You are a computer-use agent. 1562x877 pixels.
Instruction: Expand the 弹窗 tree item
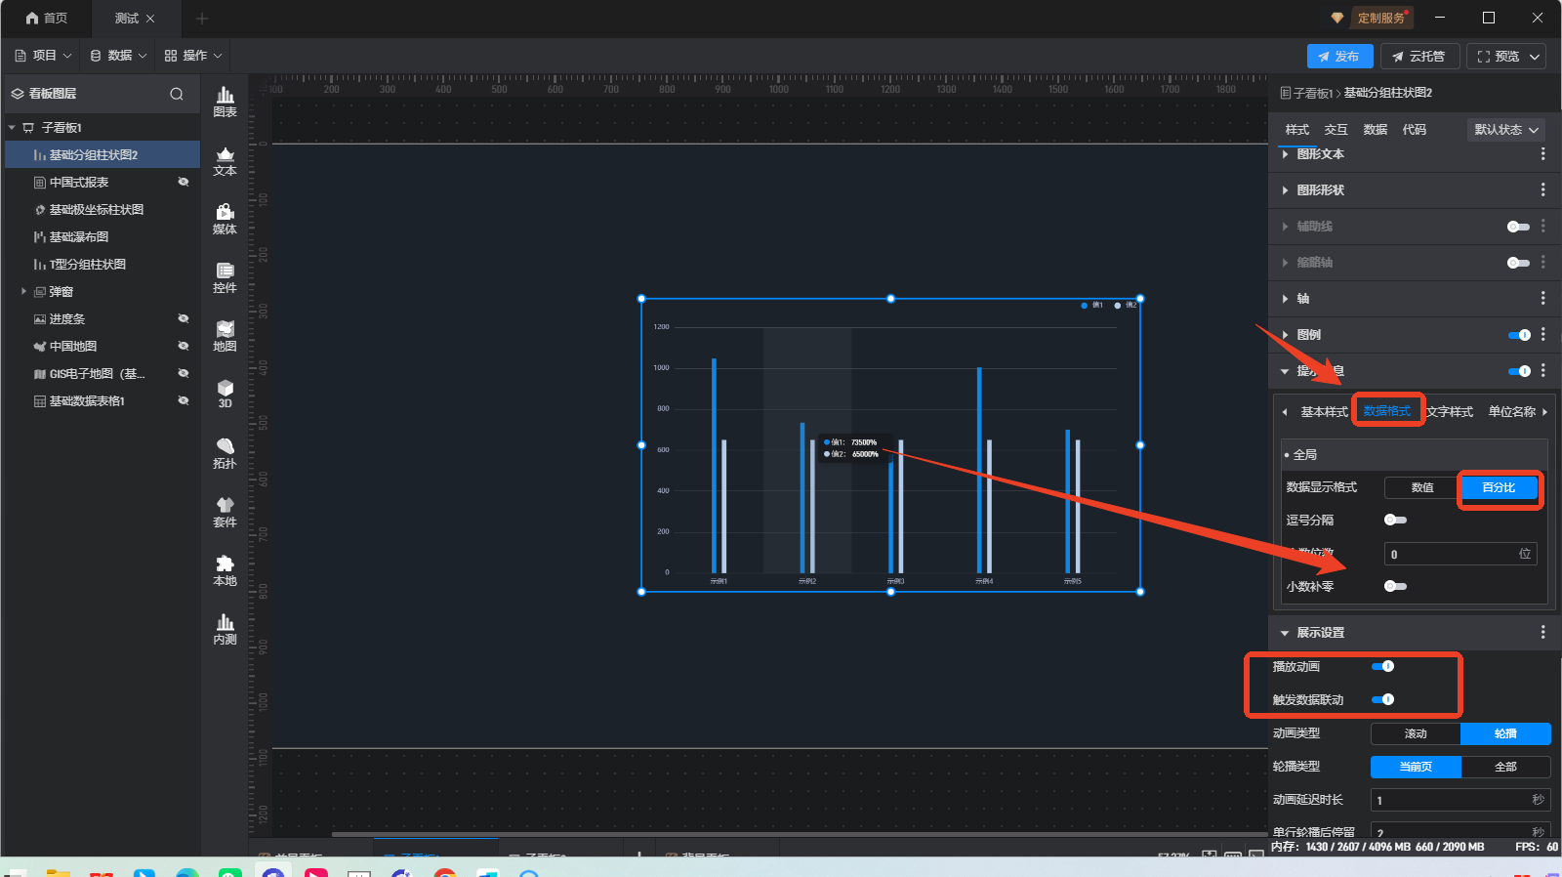(x=23, y=291)
